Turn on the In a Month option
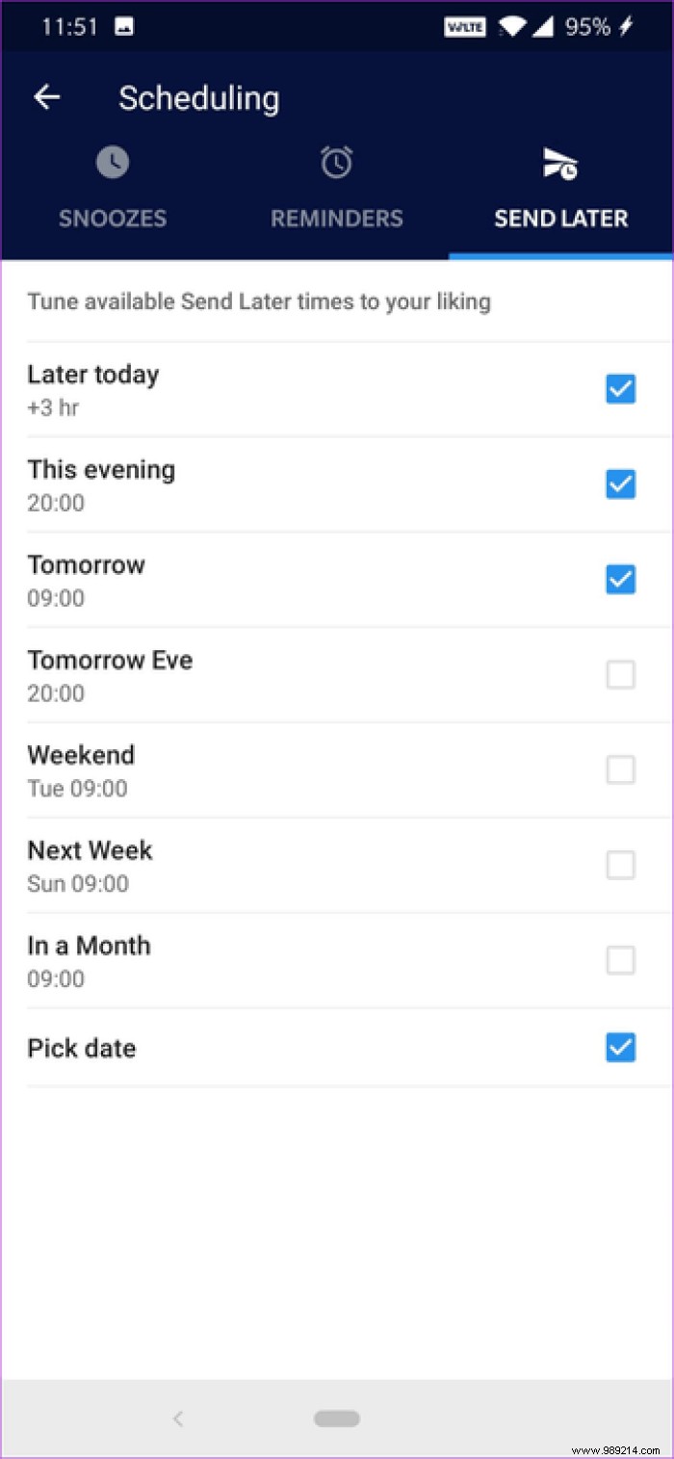This screenshot has width=674, height=1459. [x=620, y=960]
